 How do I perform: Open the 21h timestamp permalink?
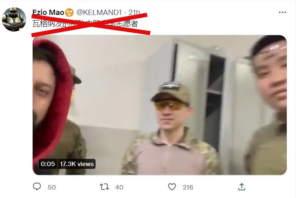[x=134, y=13]
